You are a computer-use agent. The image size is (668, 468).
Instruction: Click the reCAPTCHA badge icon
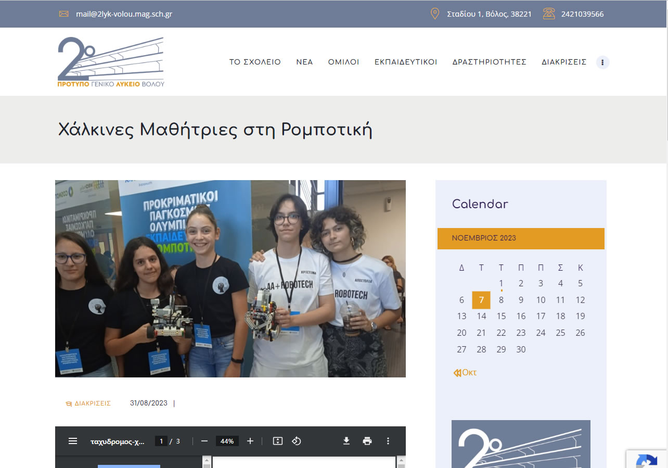point(647,461)
